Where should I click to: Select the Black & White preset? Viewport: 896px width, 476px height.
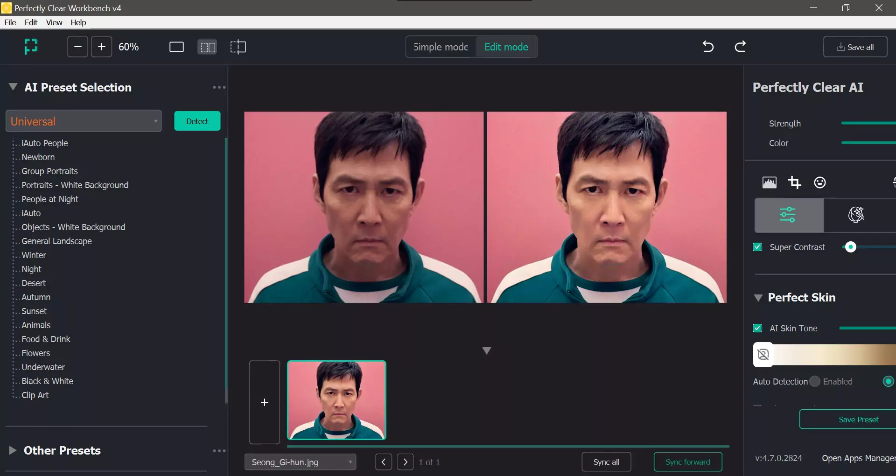(47, 381)
